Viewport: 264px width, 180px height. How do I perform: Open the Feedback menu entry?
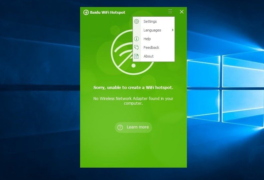coord(154,48)
